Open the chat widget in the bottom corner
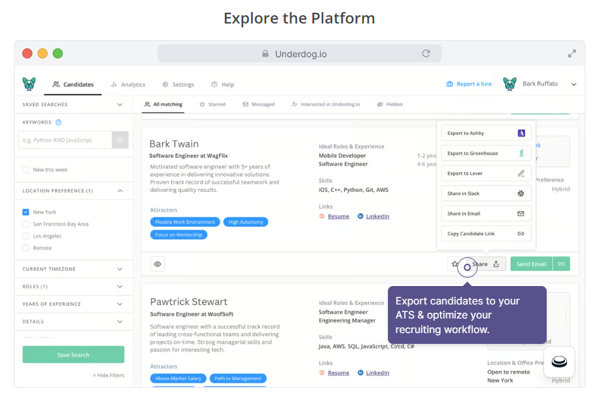 click(559, 361)
